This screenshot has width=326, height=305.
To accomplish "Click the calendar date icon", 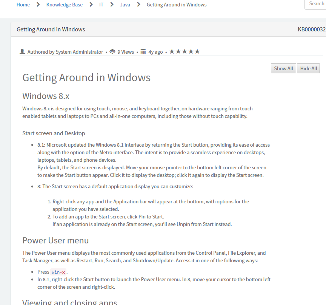I will pos(143,51).
